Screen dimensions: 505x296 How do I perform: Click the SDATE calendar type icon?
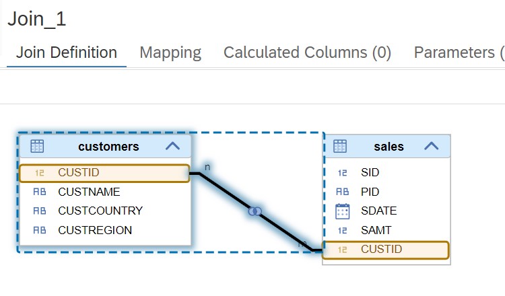pos(342,211)
